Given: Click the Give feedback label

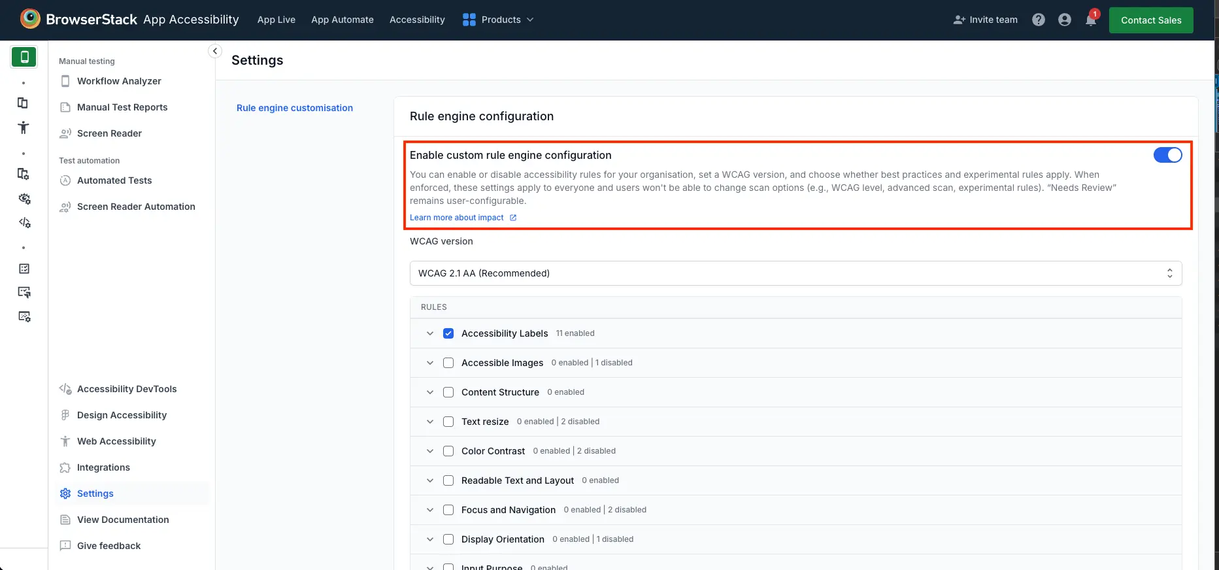Looking at the screenshot, I should click(109, 546).
